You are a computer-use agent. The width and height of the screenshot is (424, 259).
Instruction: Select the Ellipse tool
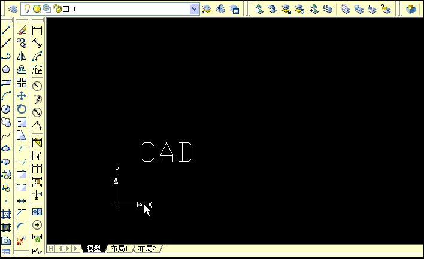(6, 148)
